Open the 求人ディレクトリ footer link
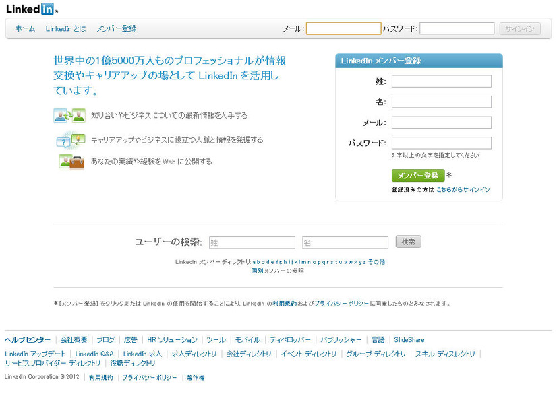557x394 pixels. (194, 354)
